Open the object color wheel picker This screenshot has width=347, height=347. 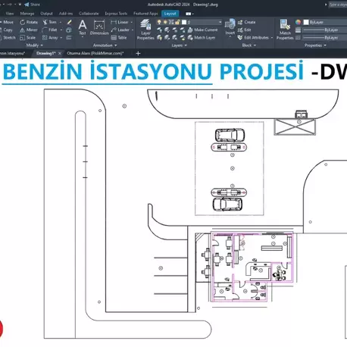click(299, 22)
